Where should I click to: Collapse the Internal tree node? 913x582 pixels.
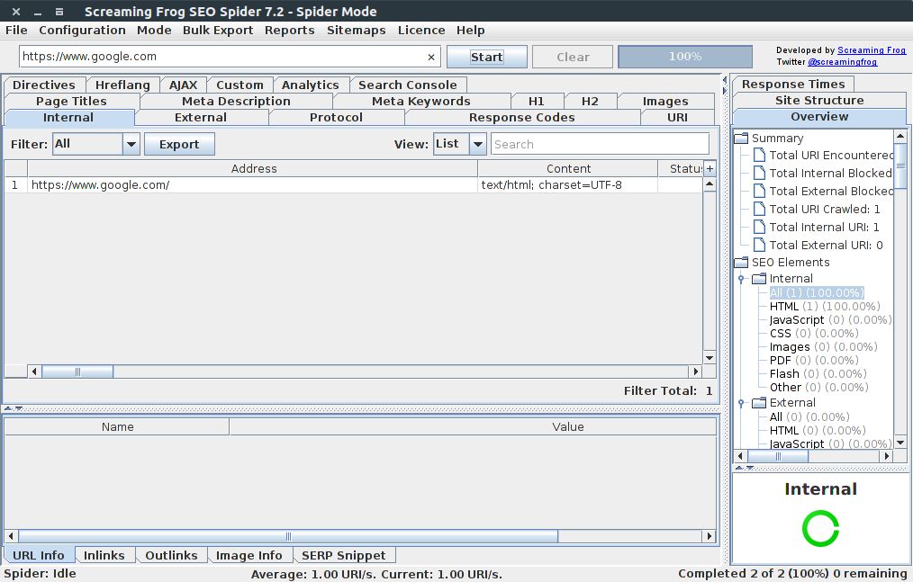pyautogui.click(x=741, y=279)
